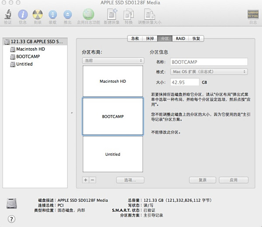Select Macintosh HD block in partition layout
Viewport: 262px width, 227px height.
pos(113,81)
